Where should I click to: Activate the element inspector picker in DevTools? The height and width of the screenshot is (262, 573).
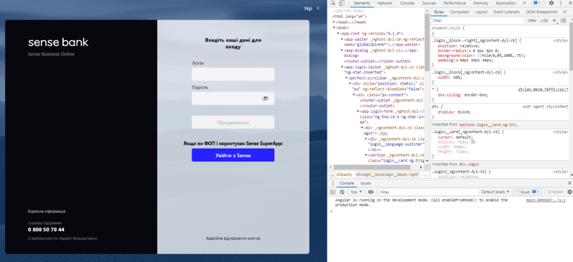[x=333, y=3]
